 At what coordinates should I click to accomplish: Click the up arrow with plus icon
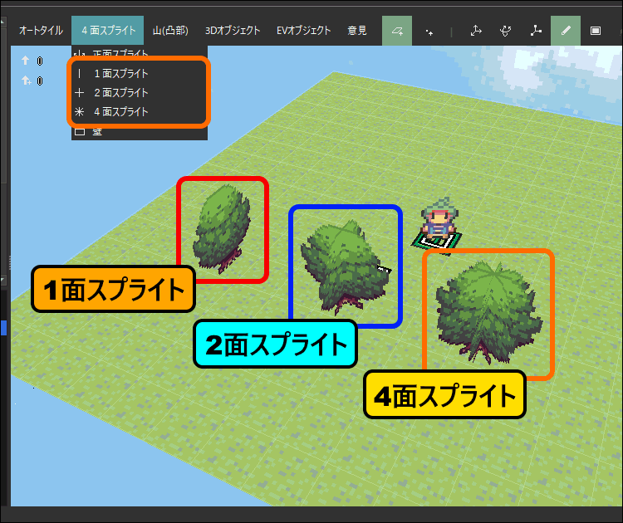(27, 80)
